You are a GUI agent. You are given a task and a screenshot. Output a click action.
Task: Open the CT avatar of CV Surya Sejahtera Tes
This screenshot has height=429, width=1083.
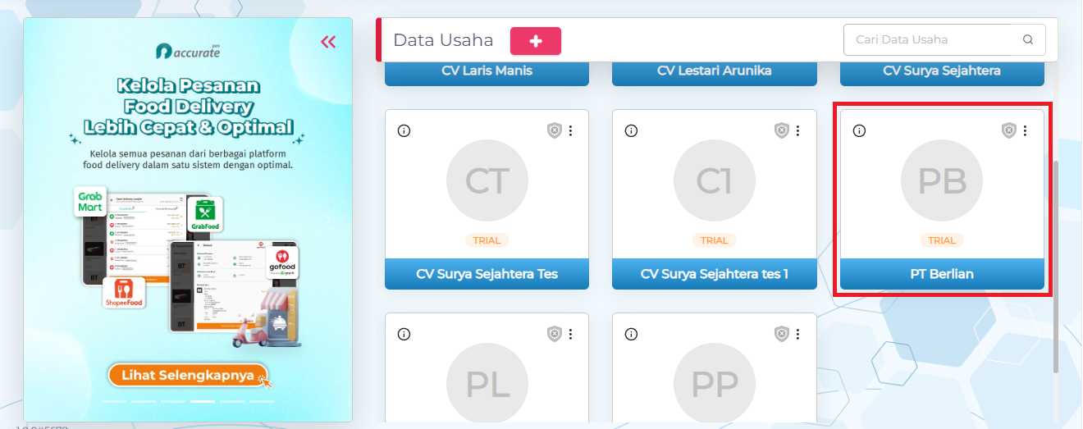click(487, 181)
